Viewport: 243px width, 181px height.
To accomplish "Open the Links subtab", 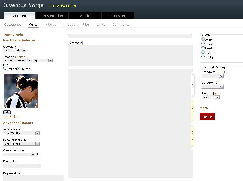I will point(101,25).
